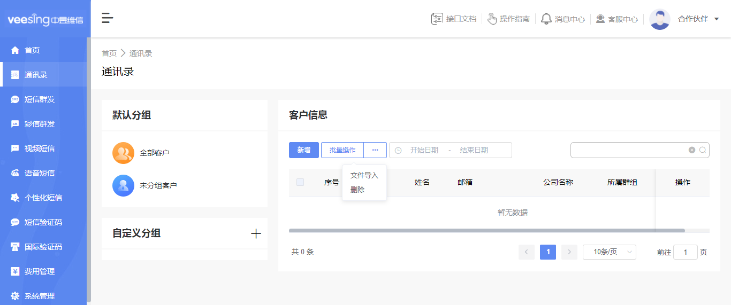Select the 未分组客户 group label

tap(158, 185)
